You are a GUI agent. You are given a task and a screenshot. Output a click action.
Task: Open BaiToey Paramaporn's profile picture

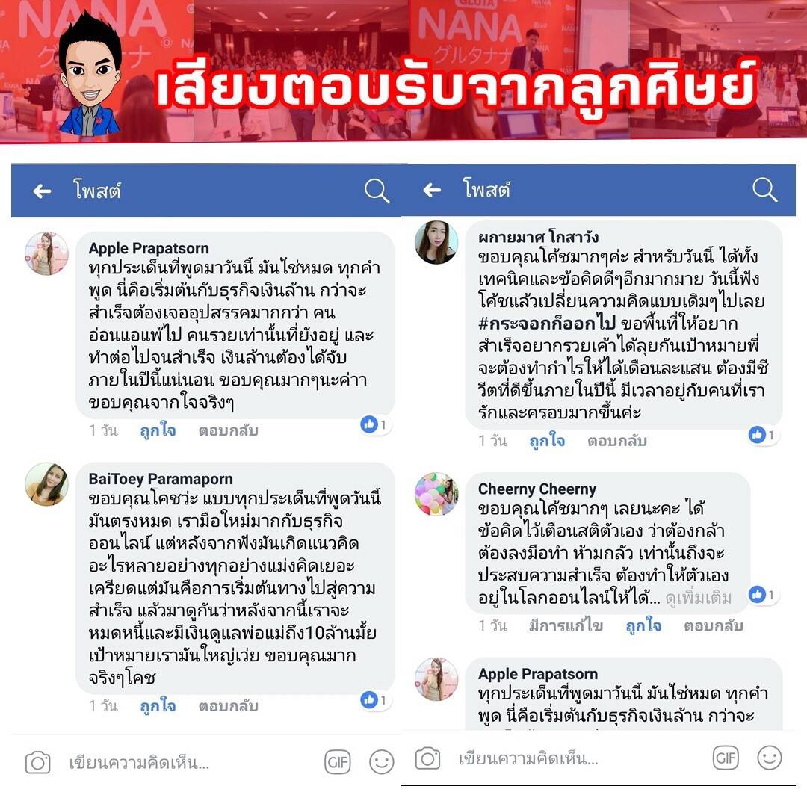[46, 484]
